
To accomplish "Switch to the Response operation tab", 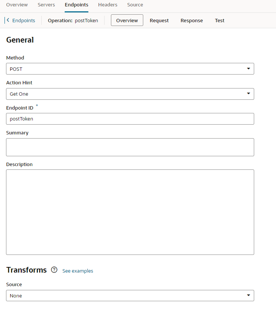I will point(191,21).
